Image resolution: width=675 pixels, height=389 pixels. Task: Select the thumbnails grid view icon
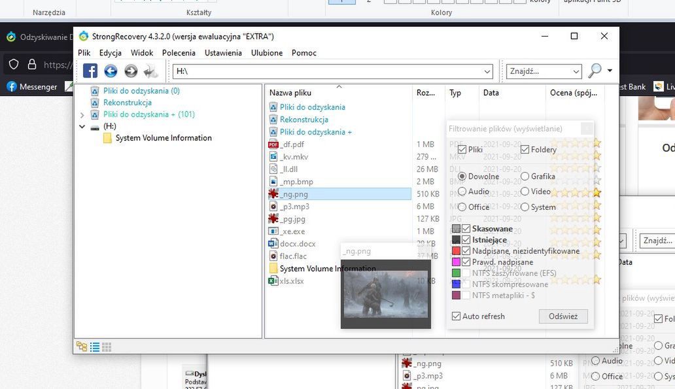coord(107,347)
